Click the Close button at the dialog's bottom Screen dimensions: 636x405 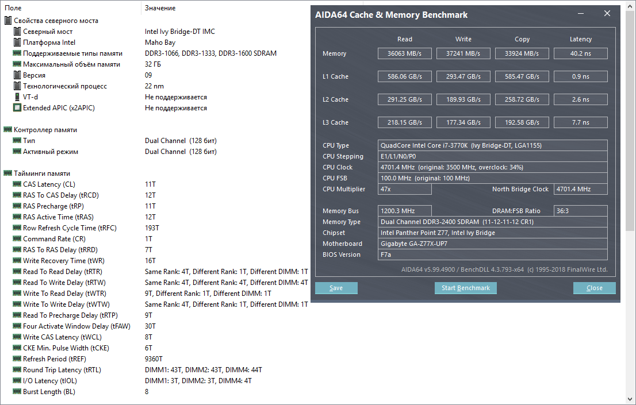[595, 288]
